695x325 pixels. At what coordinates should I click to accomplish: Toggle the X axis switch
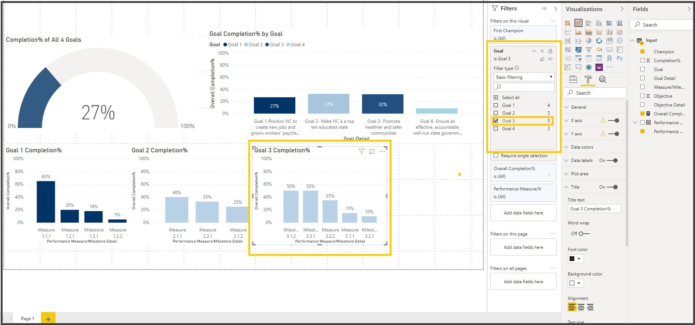[x=614, y=121]
